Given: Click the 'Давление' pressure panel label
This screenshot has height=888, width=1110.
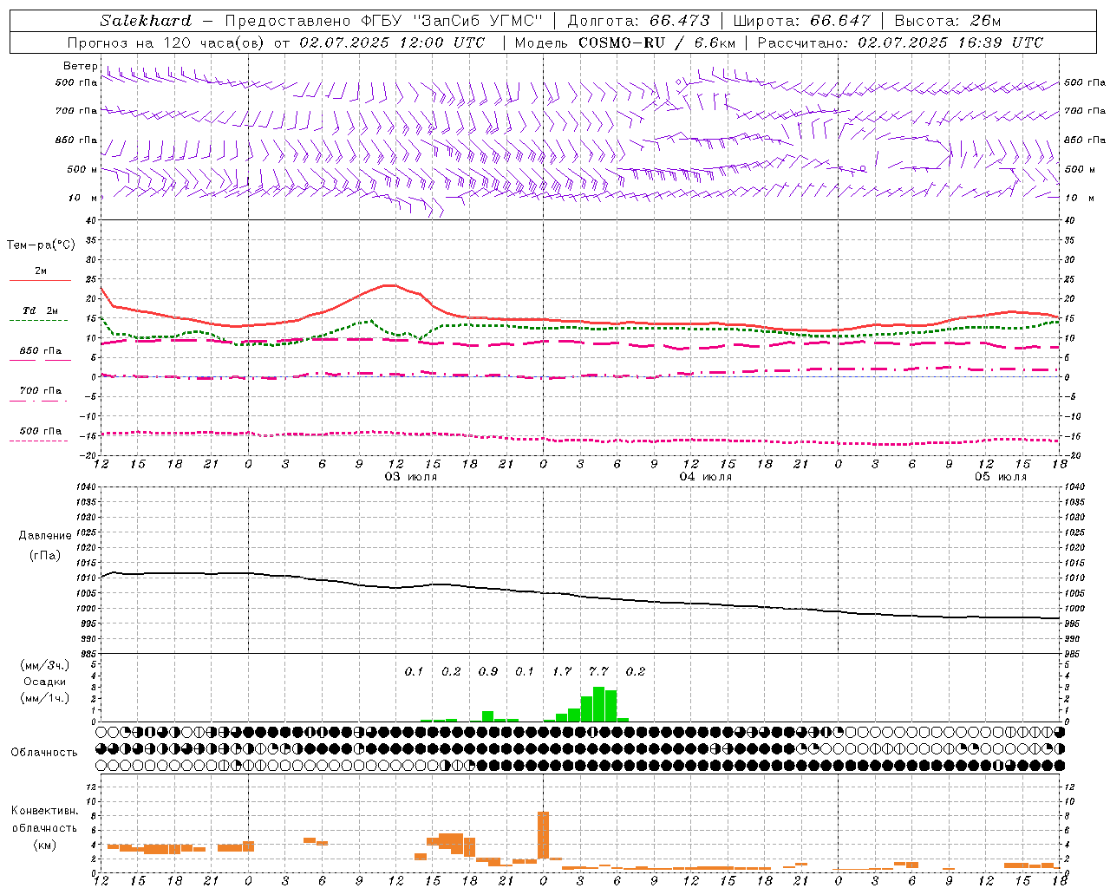Looking at the screenshot, I should (45, 536).
